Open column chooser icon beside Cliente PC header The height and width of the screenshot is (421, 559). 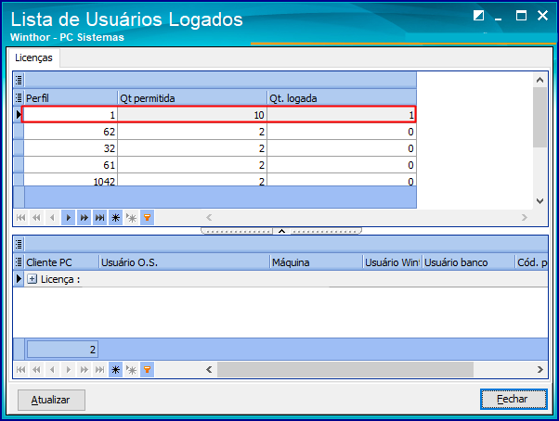(19, 262)
